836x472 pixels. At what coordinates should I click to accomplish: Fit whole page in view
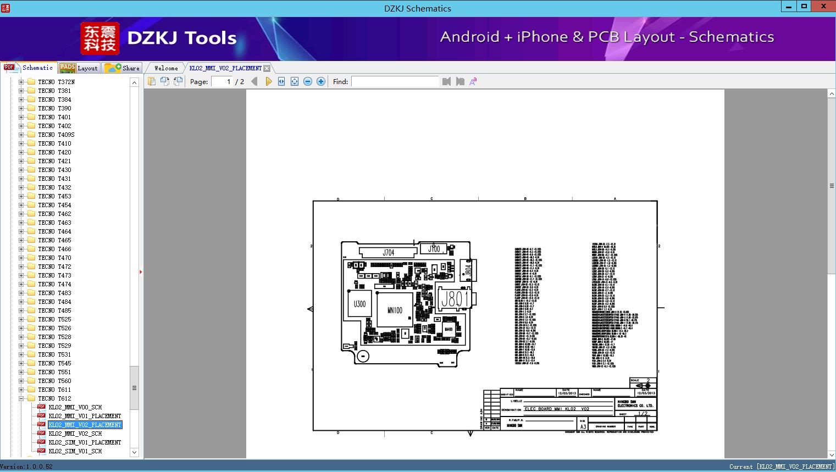(295, 81)
